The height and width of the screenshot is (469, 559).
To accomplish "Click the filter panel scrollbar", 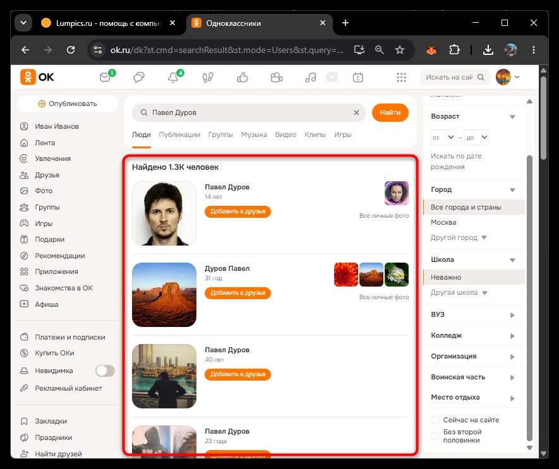I will pyautogui.click(x=529, y=298).
